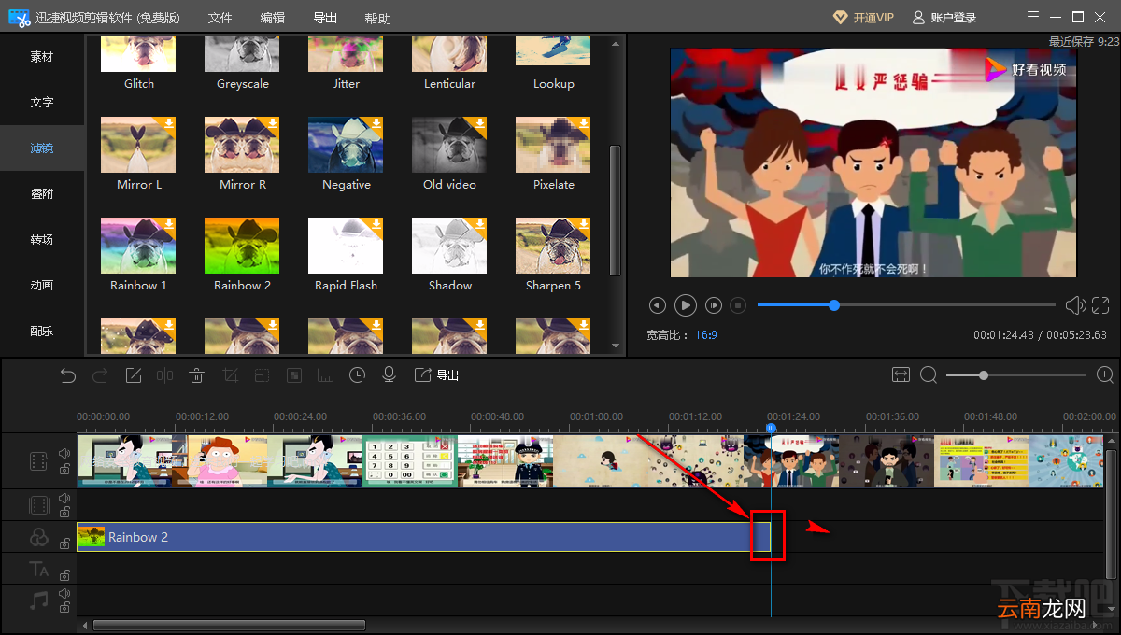Step forward one frame in preview
Viewport: 1121px width, 635px height.
click(x=714, y=305)
